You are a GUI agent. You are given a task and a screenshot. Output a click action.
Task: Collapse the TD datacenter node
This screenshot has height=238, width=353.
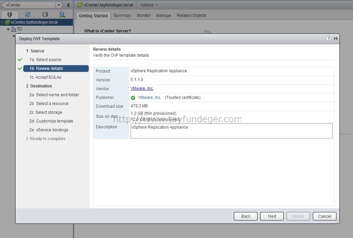pos(8,29)
